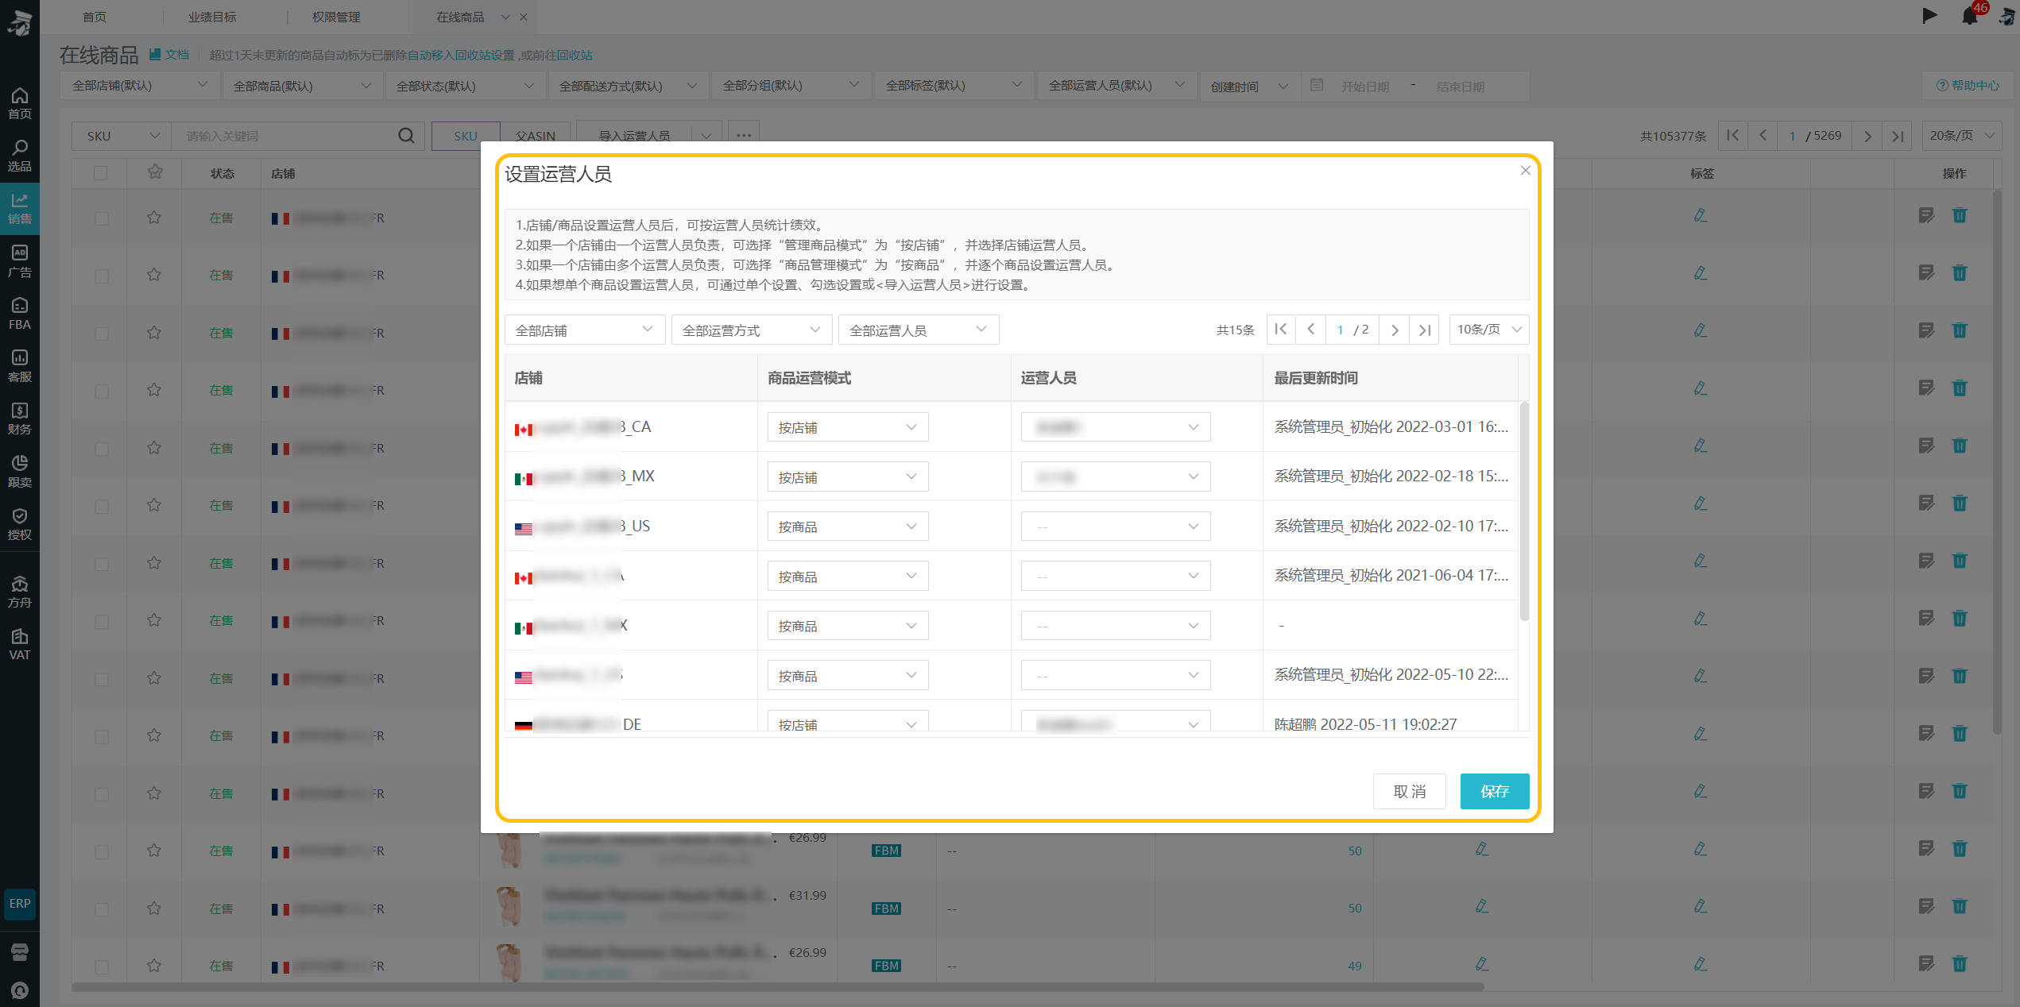Click the dialog vertical scrollbar
Screen dimensions: 2020x1007
pyautogui.click(x=1523, y=511)
